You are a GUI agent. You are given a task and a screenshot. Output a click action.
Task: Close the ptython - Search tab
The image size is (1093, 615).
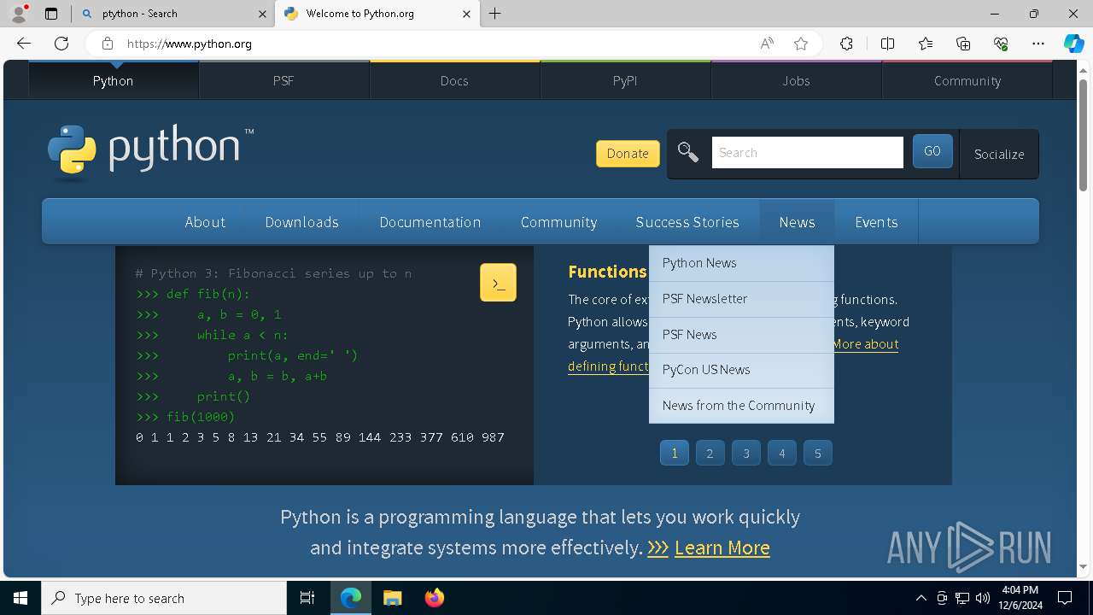tap(262, 14)
